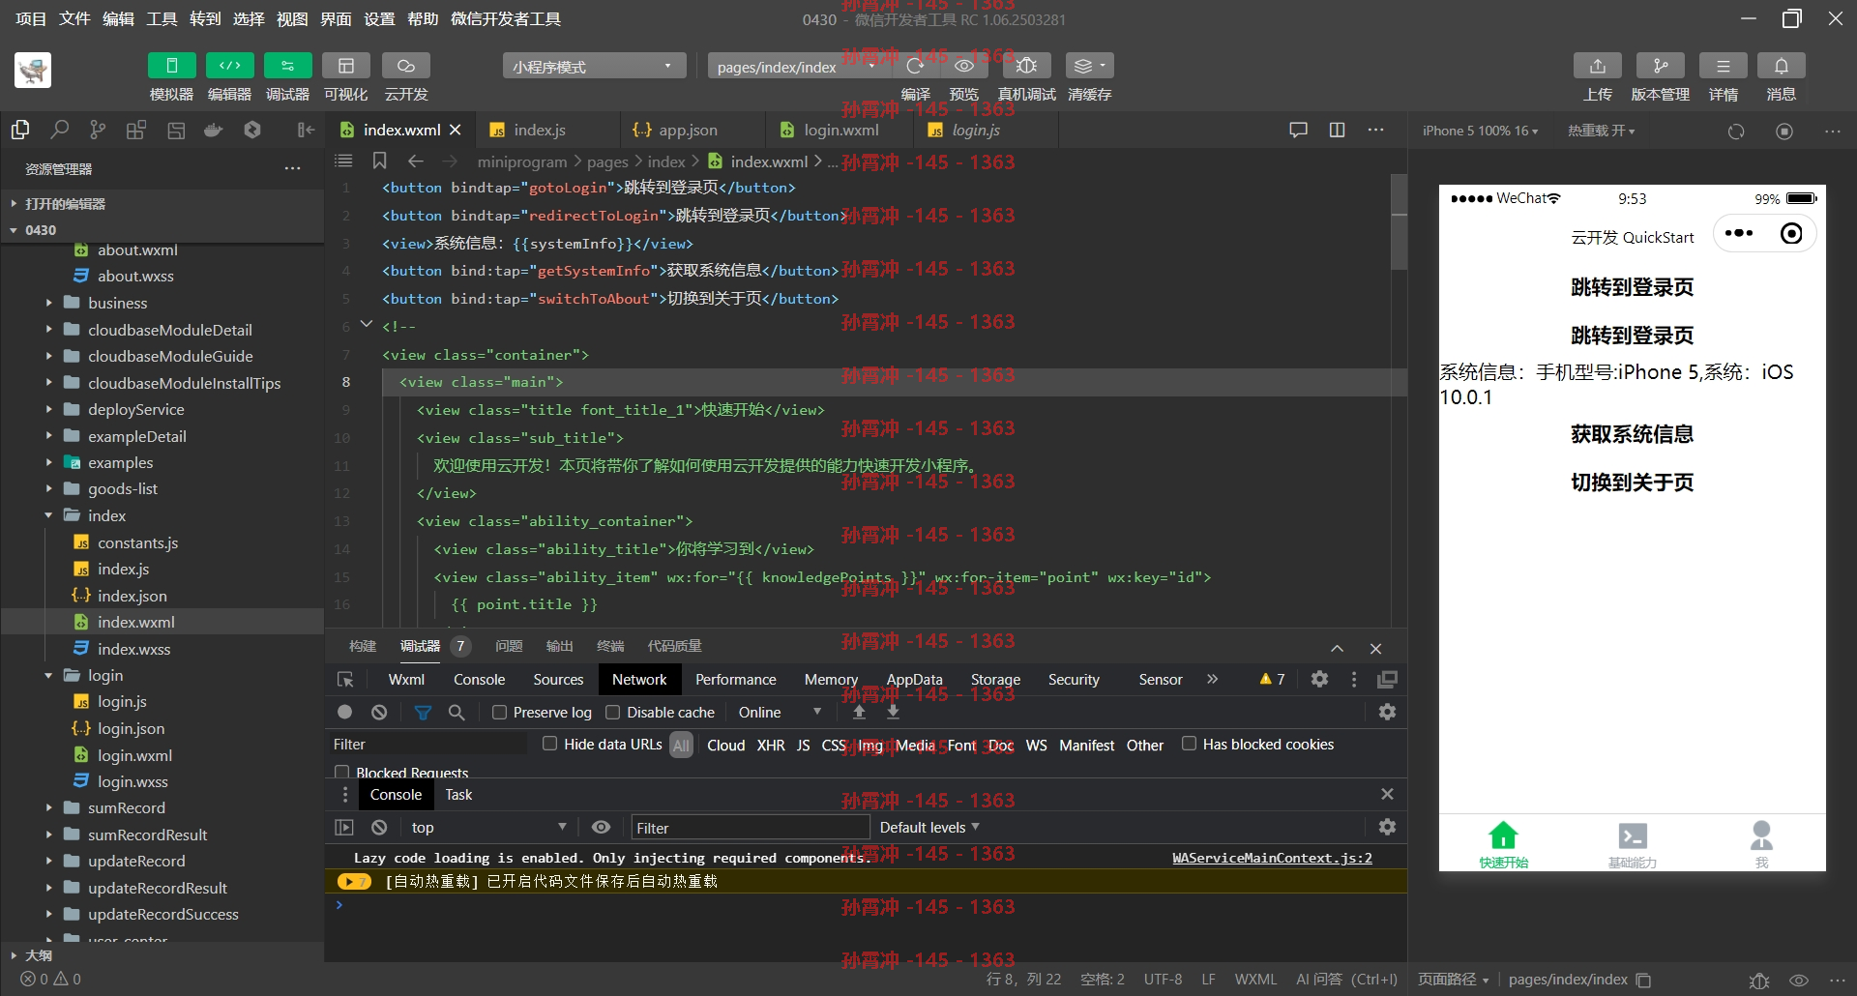
Task: Toggle network recording red dot
Action: (344, 713)
